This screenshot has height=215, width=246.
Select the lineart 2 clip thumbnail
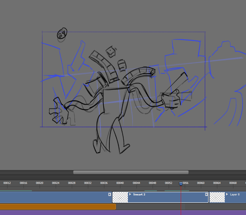[x=120, y=197]
